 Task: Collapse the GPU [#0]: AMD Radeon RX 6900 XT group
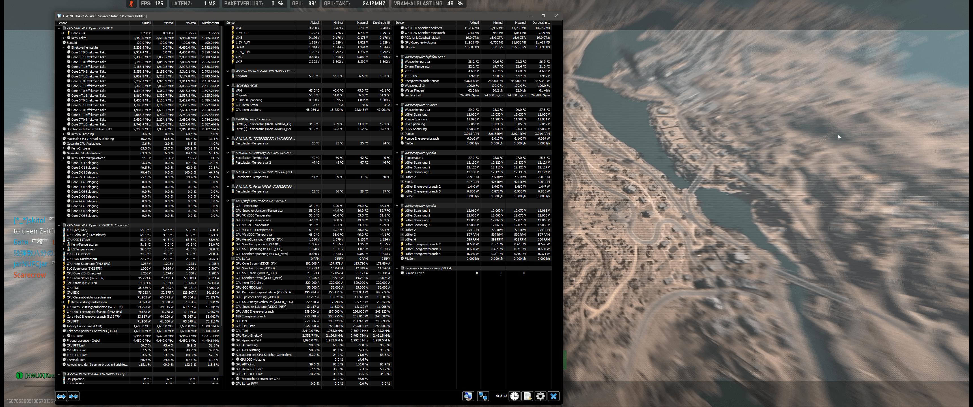(228, 201)
